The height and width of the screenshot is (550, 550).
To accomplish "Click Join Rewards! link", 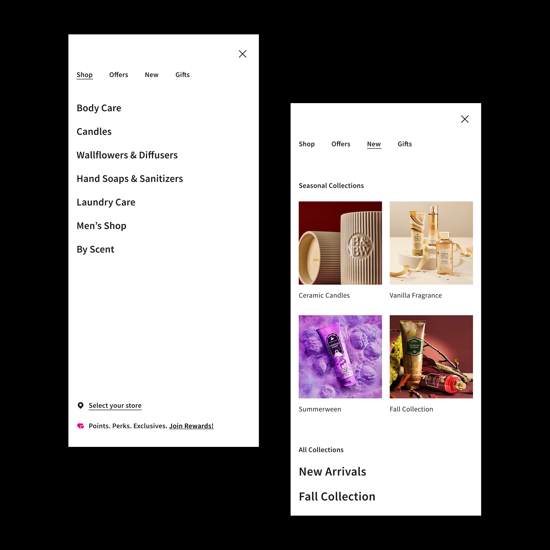I will tap(191, 426).
